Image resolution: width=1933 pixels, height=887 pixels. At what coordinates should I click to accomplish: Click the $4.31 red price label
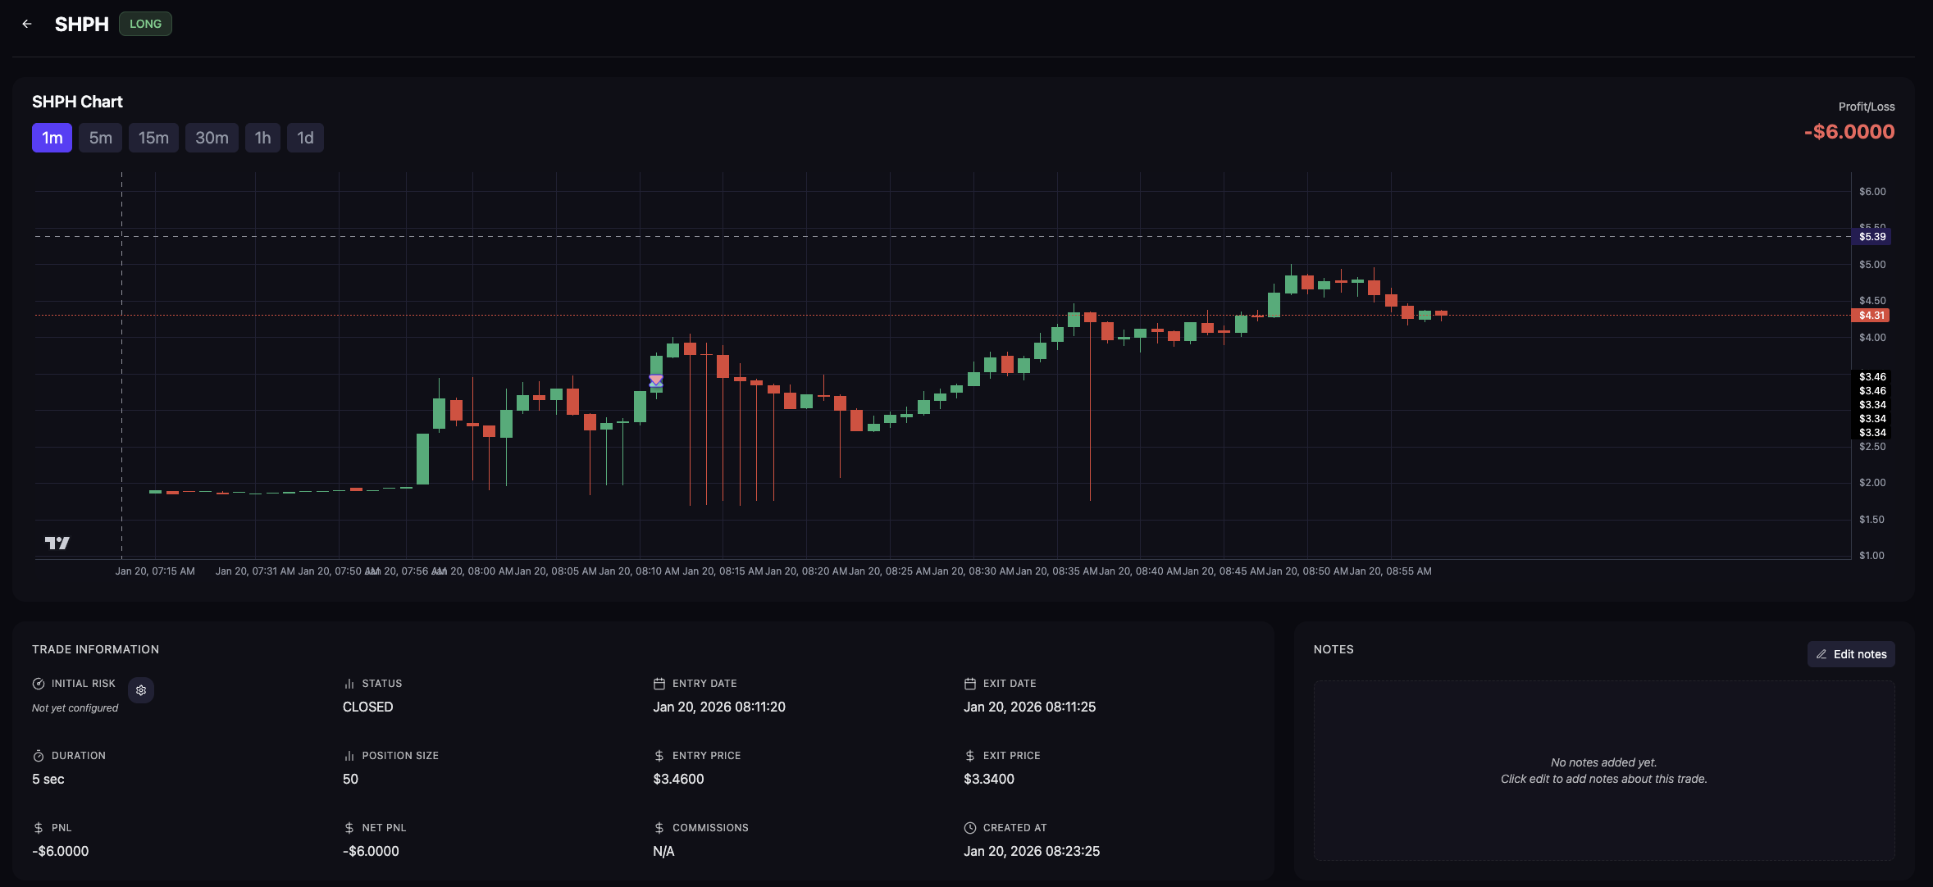coord(1871,316)
